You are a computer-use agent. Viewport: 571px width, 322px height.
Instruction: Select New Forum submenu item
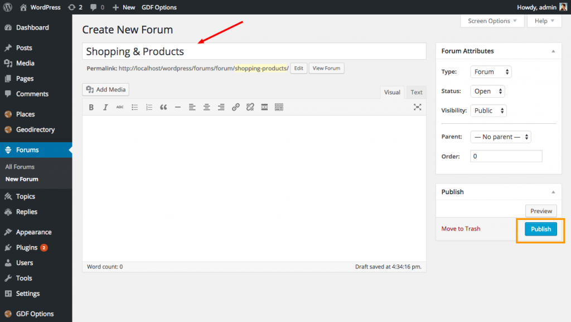point(22,179)
